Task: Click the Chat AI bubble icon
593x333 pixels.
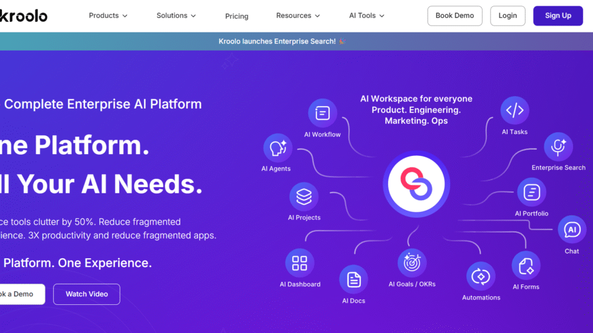Action: pos(572,230)
